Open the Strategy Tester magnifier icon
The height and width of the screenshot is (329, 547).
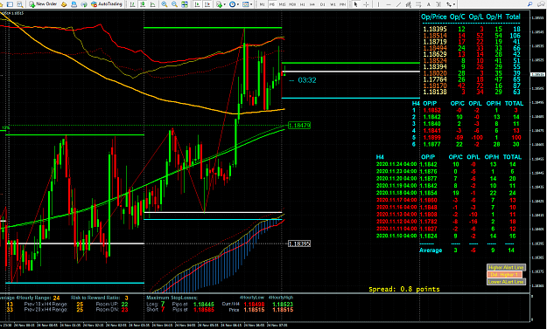tap(20, 4)
